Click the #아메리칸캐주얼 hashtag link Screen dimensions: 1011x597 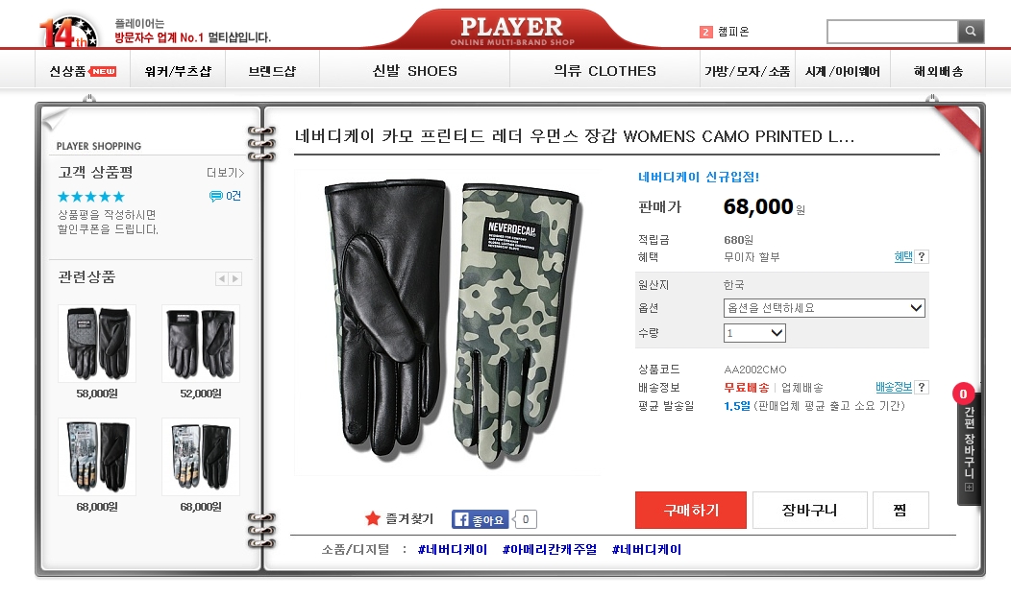(550, 549)
